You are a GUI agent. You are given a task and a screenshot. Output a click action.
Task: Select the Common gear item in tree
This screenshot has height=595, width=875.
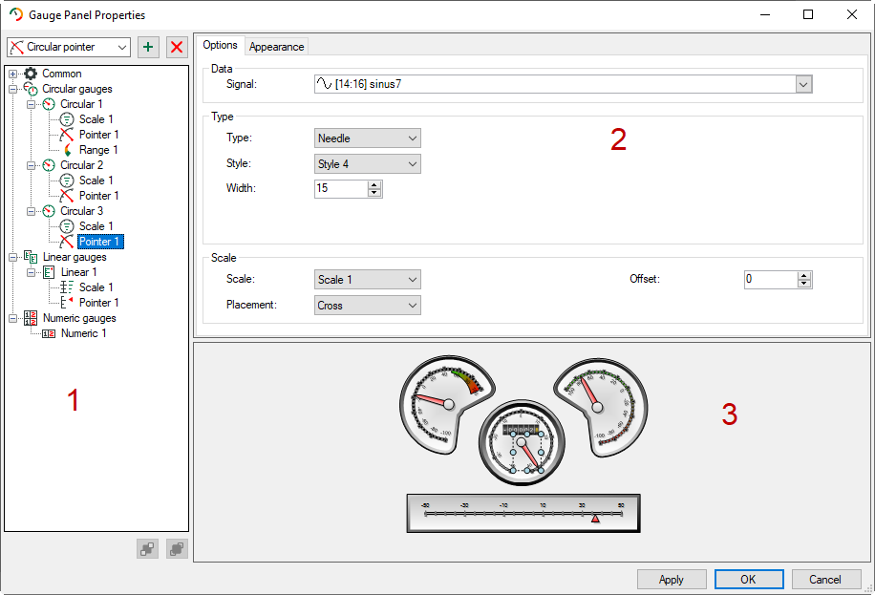coord(61,74)
